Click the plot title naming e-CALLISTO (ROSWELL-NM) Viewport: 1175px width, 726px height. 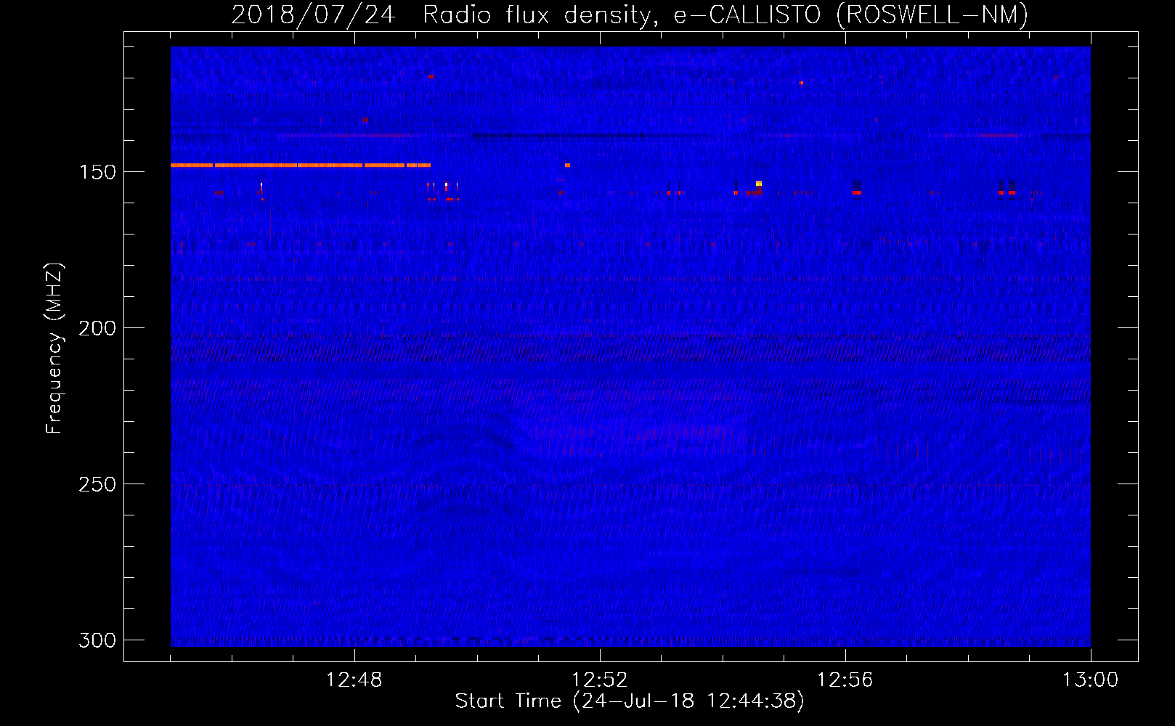(x=630, y=15)
